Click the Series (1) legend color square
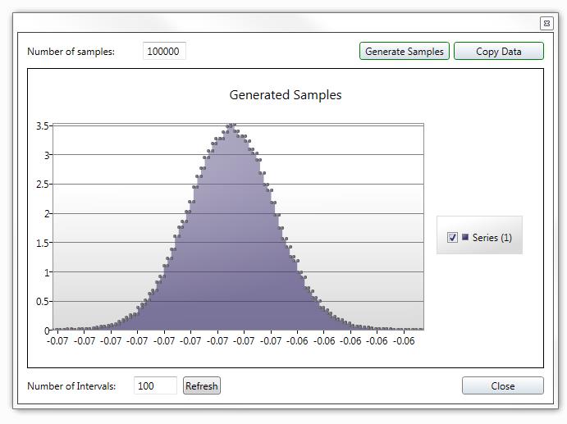The height and width of the screenshot is (424, 567). (465, 237)
